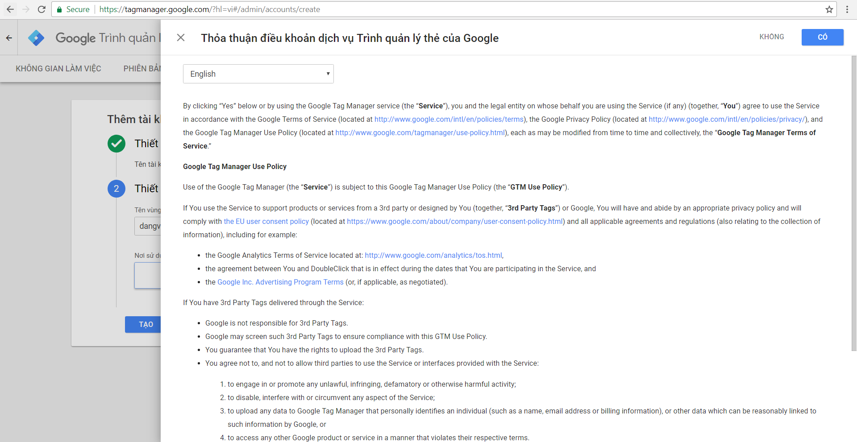Screen dimensions: 857x442
Task: Open Google privacy policy link
Action: pos(727,119)
